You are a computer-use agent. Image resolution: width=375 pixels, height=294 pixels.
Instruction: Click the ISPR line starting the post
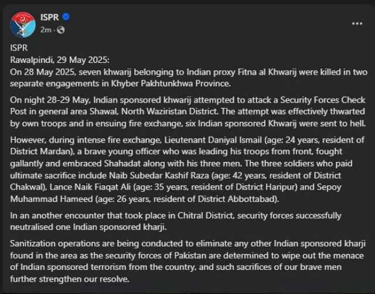[19, 48]
